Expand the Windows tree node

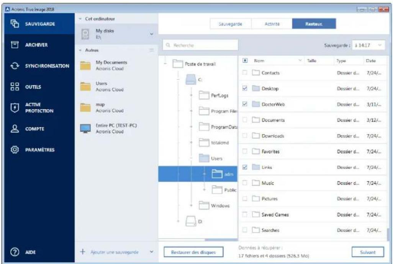pos(191,205)
